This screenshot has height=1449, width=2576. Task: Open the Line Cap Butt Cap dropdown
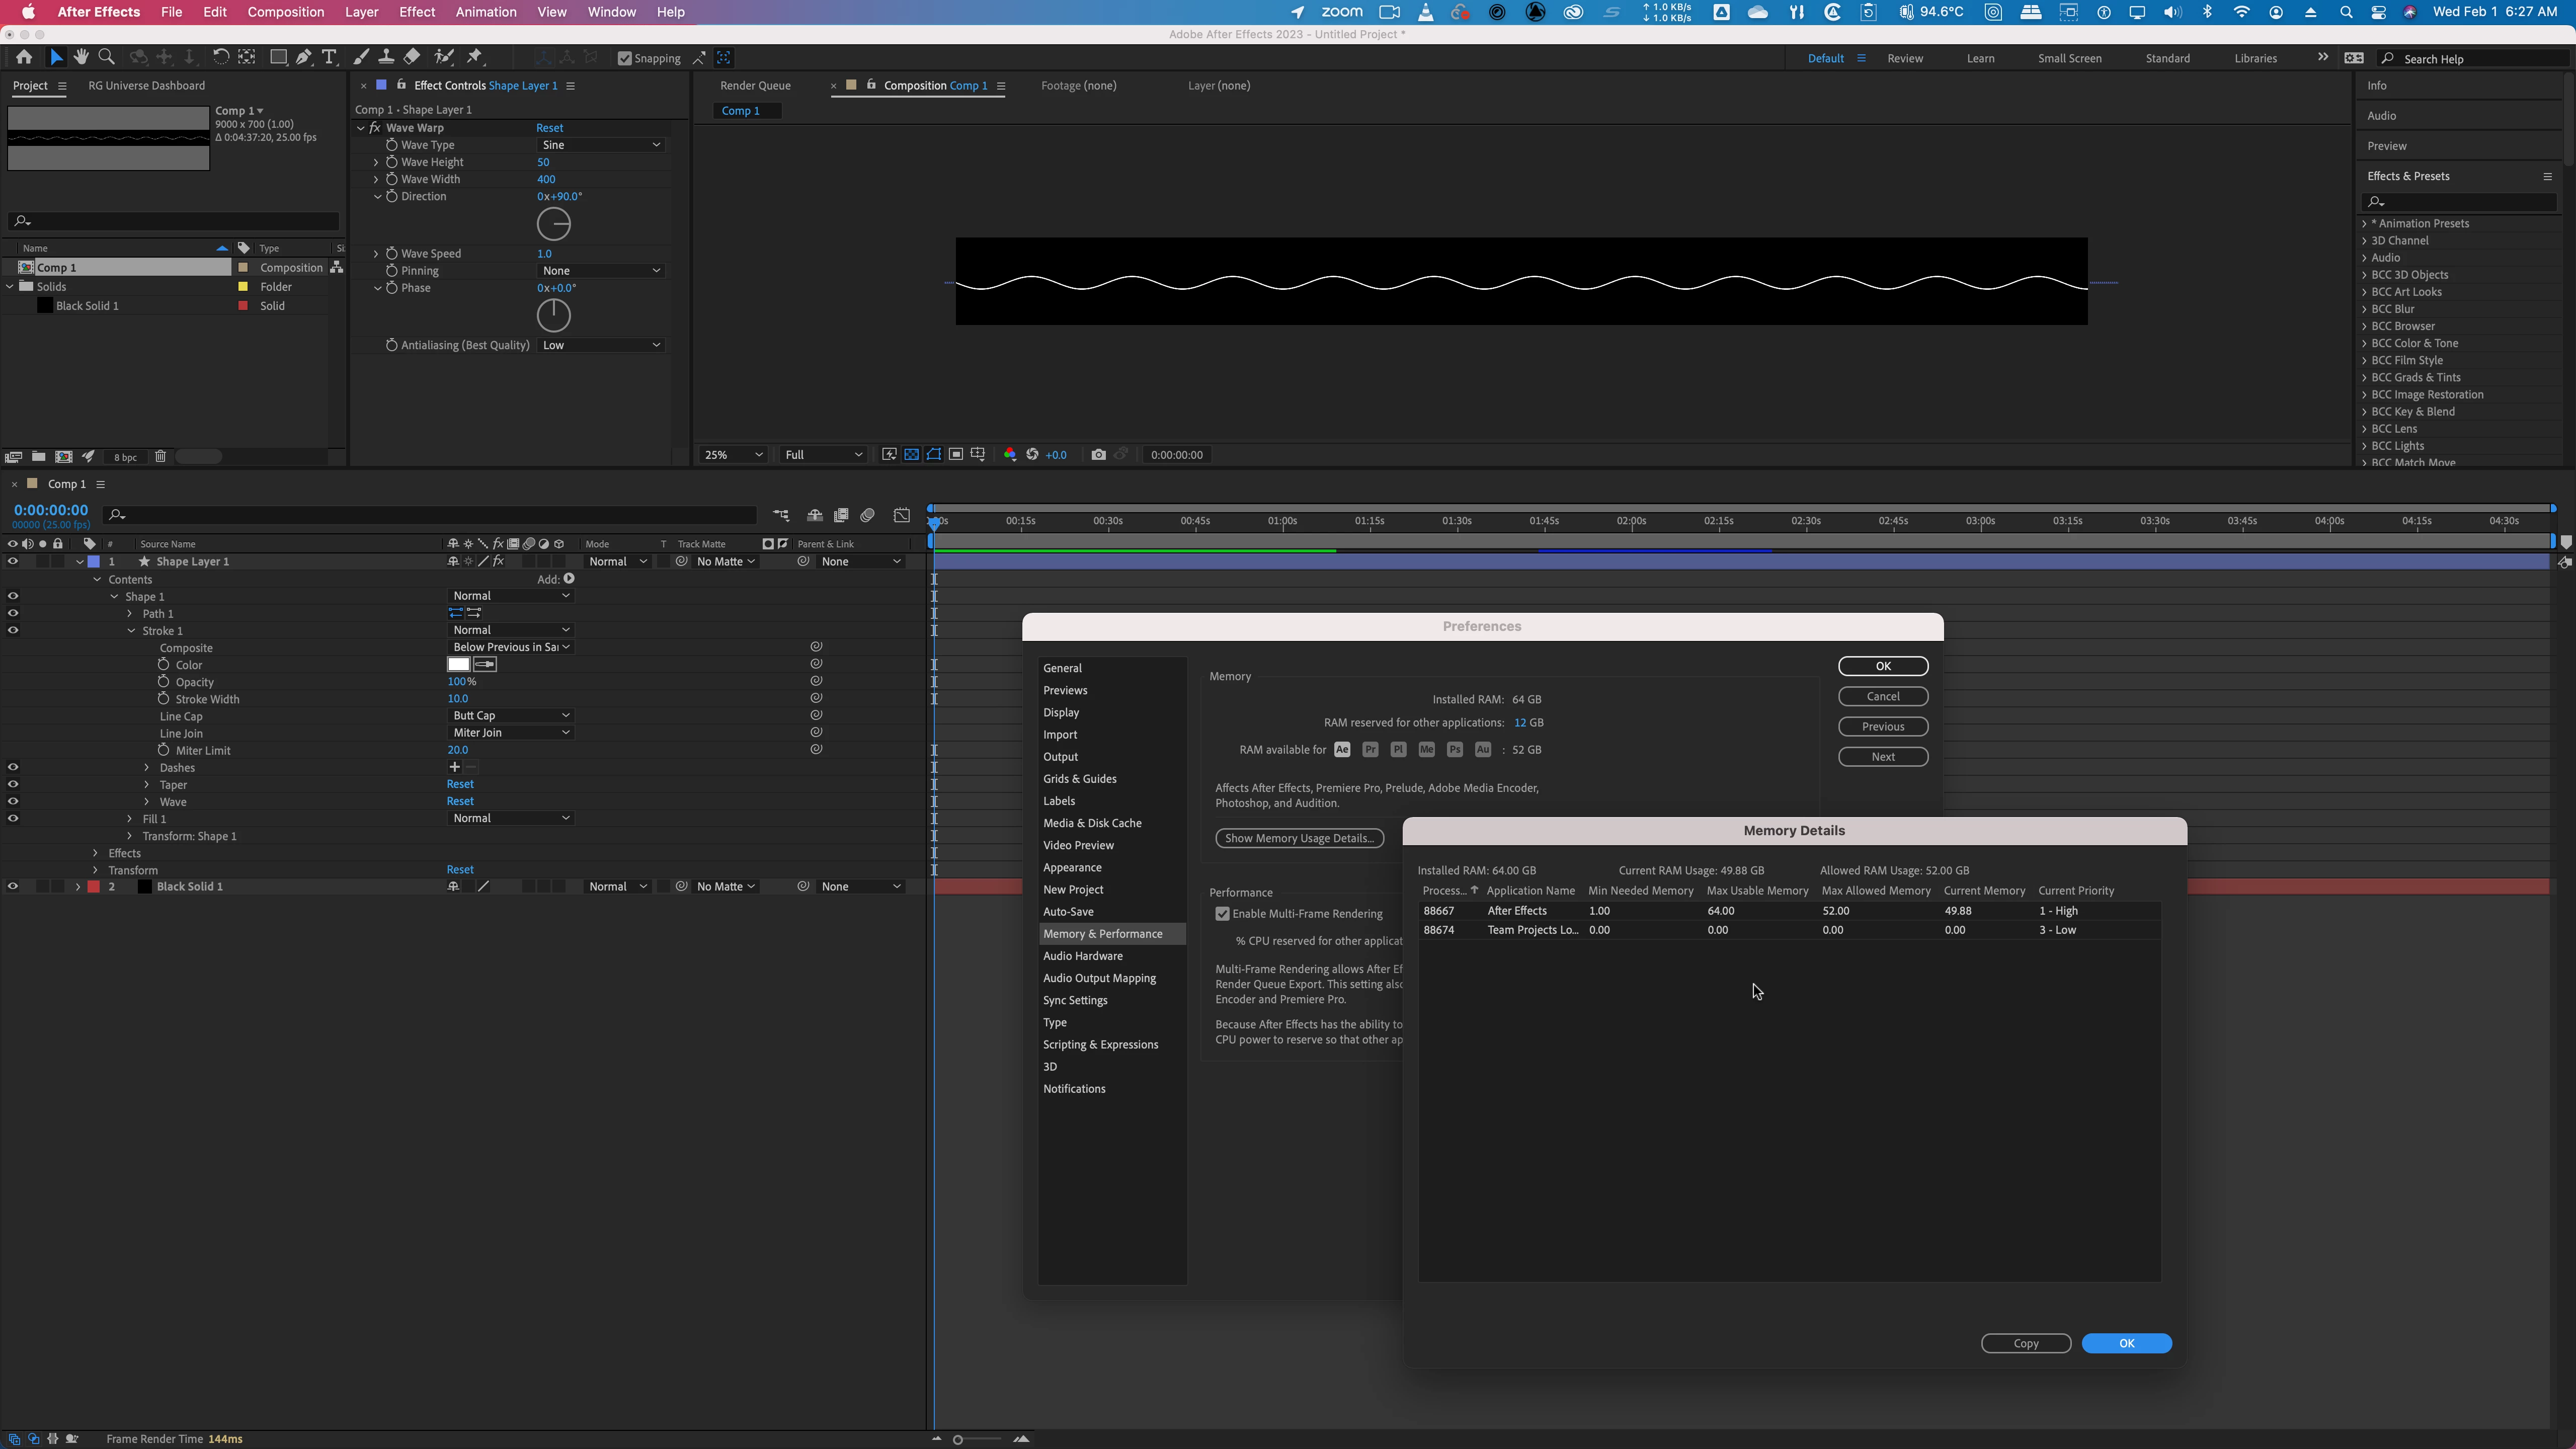(x=511, y=716)
